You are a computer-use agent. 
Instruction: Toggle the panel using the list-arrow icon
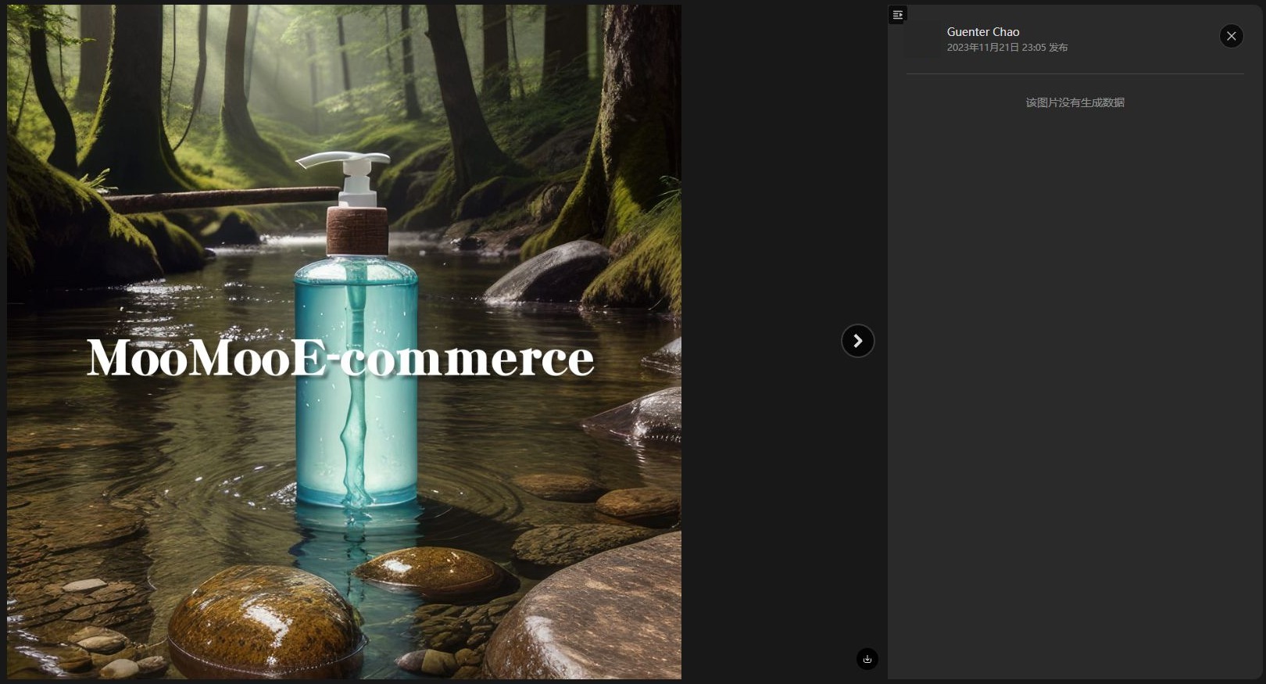coord(897,15)
